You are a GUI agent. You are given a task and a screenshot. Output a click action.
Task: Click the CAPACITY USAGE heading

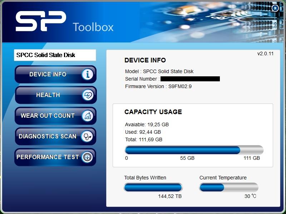[153, 112]
